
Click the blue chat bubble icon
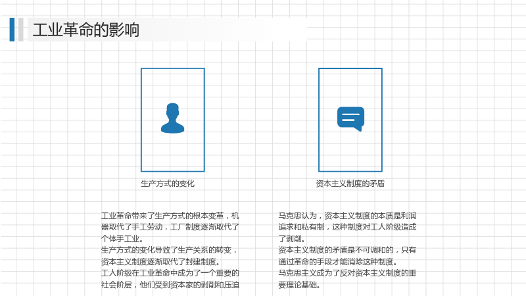[350, 119]
